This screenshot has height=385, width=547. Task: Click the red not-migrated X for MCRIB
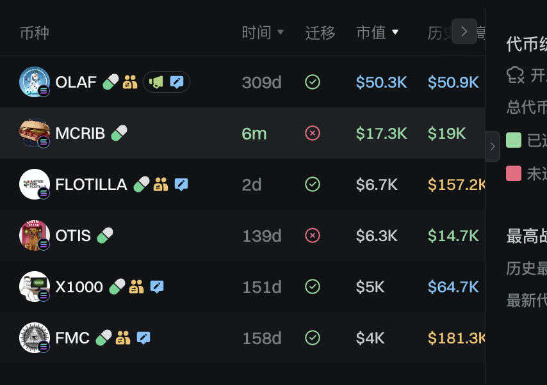point(313,133)
